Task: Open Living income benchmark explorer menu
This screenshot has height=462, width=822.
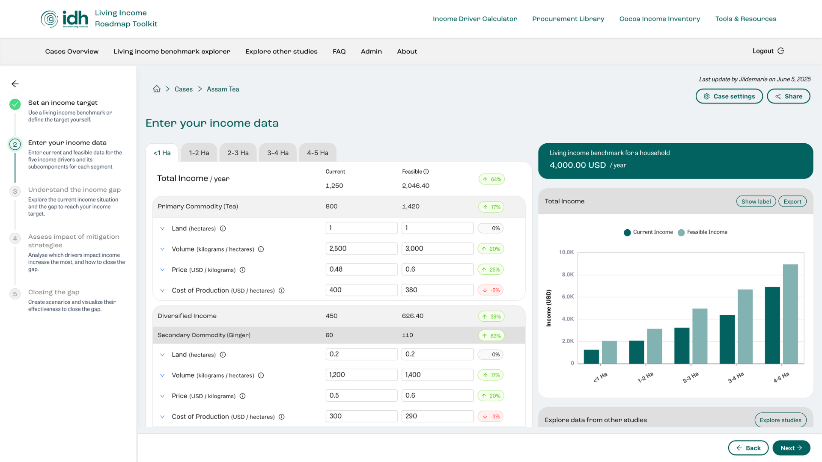Action: 172,51
